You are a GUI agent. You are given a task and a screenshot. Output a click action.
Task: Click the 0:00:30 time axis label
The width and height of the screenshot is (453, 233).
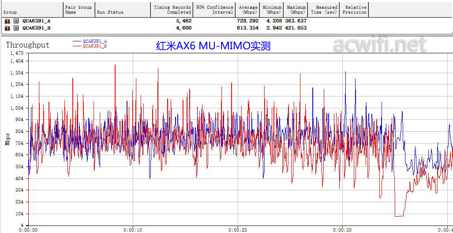[342, 230]
